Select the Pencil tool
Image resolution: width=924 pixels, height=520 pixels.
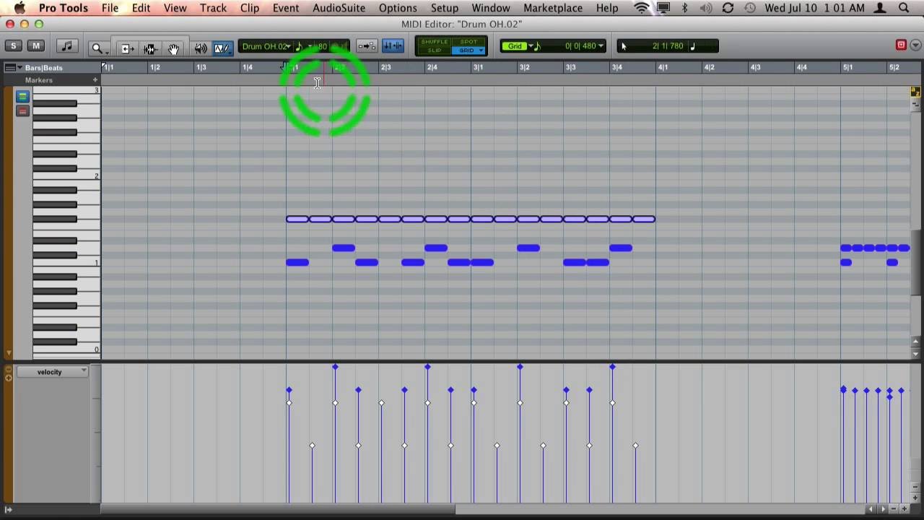[222, 48]
